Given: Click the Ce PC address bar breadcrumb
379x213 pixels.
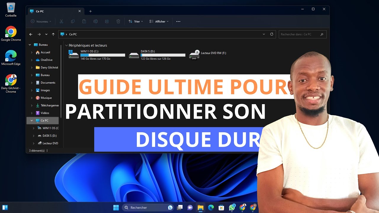Looking at the screenshot, I should click(x=73, y=34).
